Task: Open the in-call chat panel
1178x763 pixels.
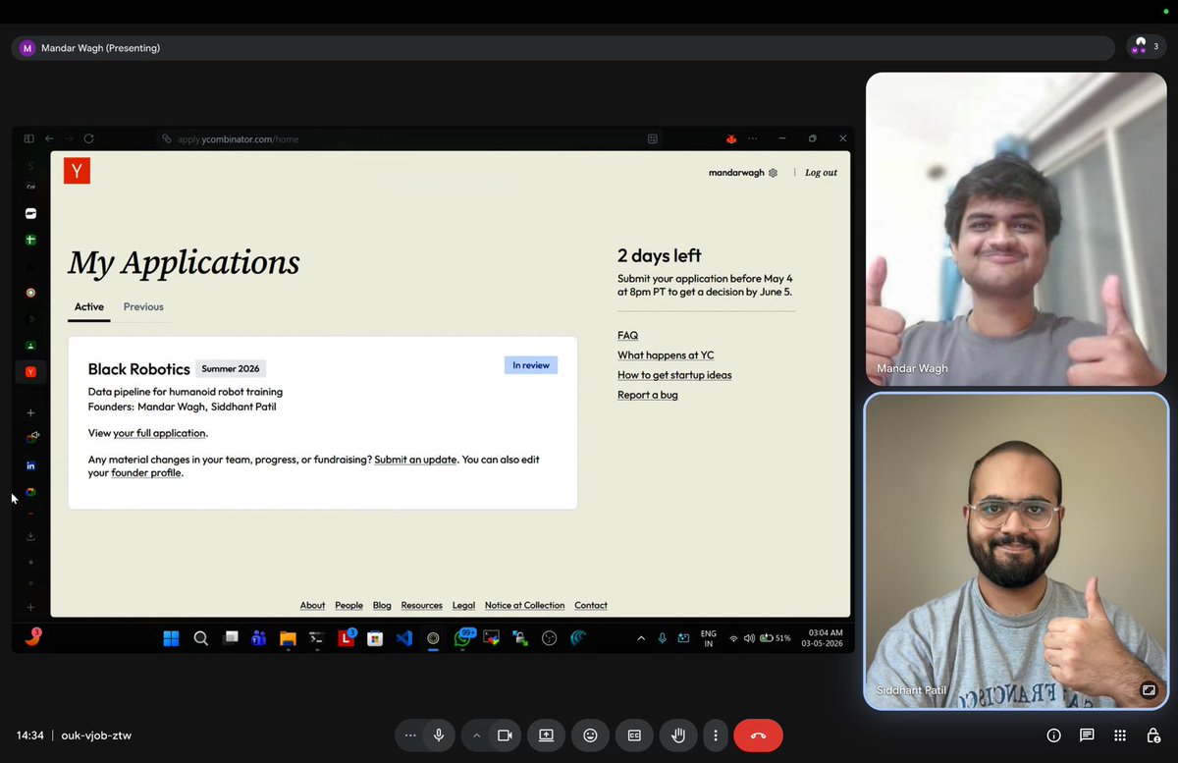Action: pos(1087,735)
